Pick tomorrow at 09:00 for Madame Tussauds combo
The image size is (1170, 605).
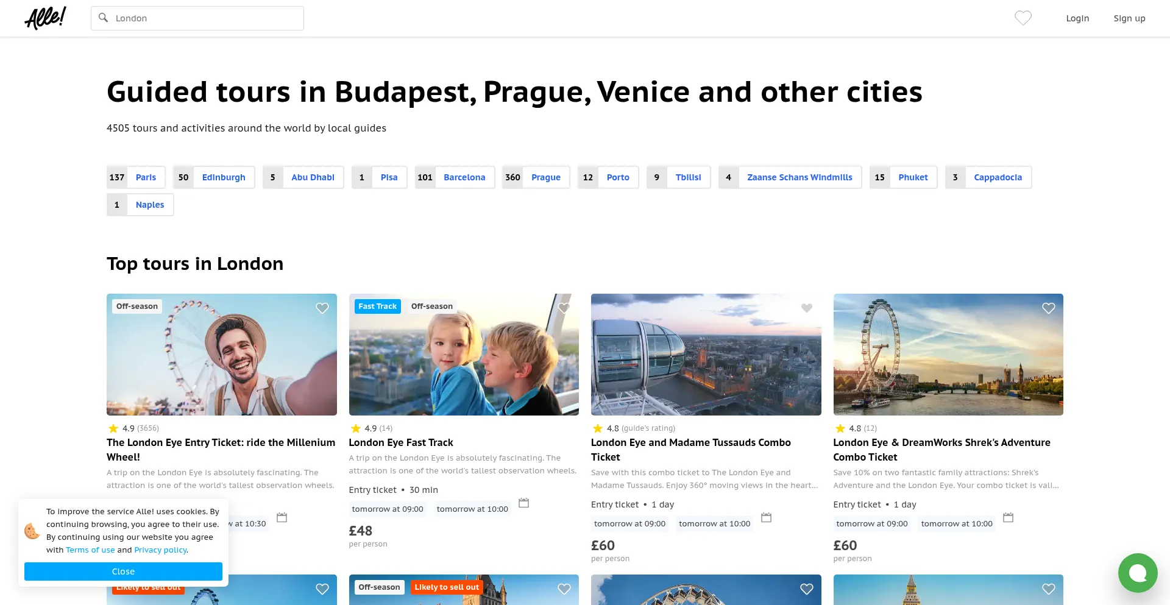click(629, 523)
